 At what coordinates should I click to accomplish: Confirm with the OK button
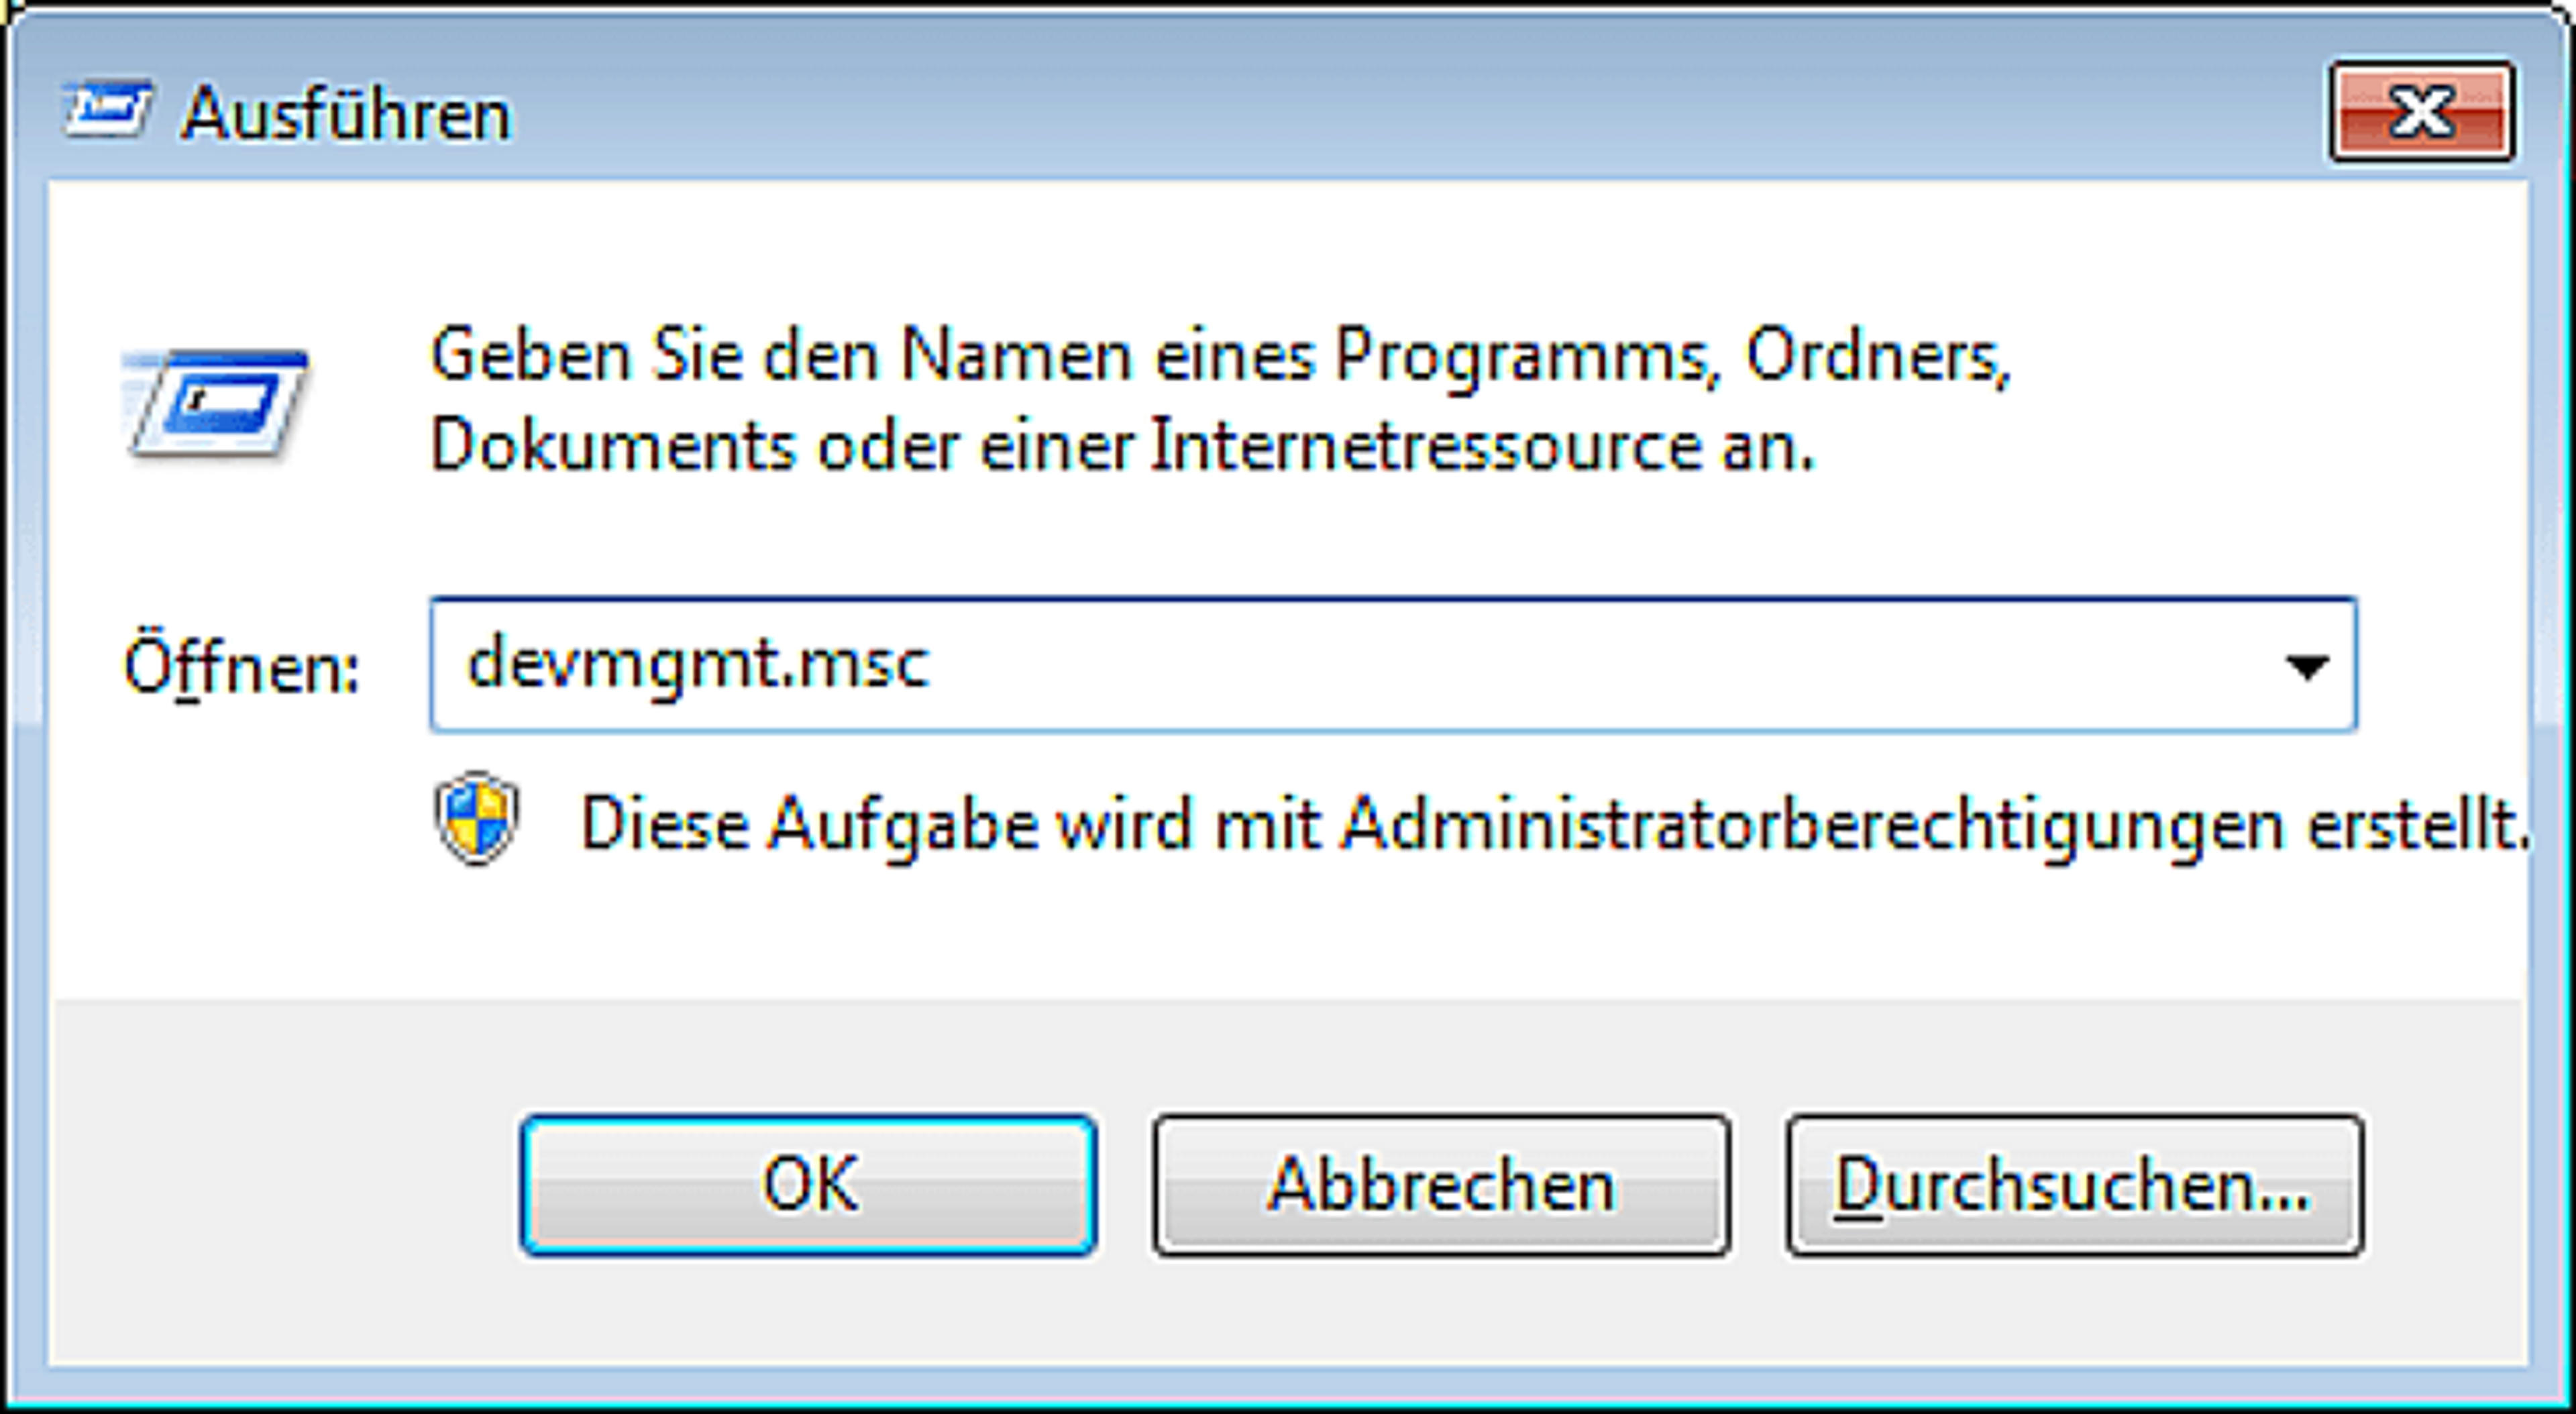[x=808, y=1185]
